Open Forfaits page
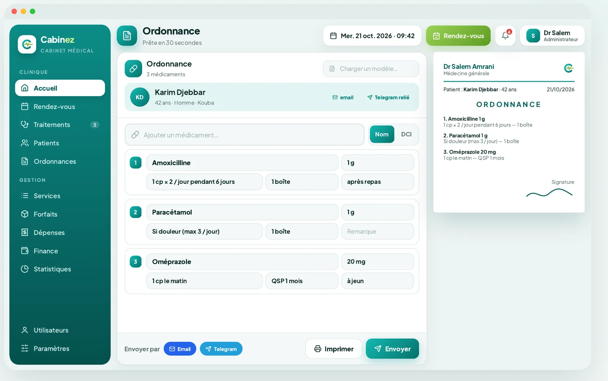 coord(60,214)
